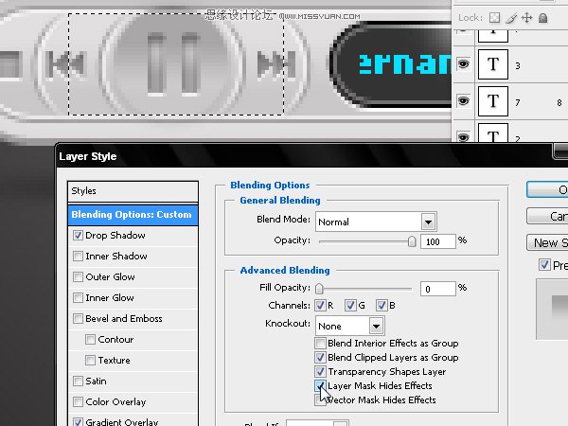Click the Fill Opacity slider handle
This screenshot has width=568, height=426.
click(x=319, y=289)
